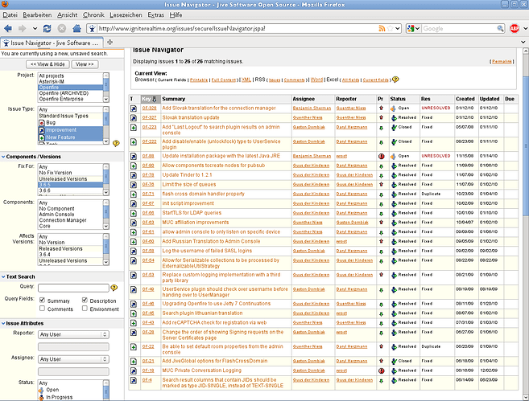Open the list all tabs dropdown
The width and height of the screenshot is (529, 401).
pyautogui.click(x=523, y=43)
